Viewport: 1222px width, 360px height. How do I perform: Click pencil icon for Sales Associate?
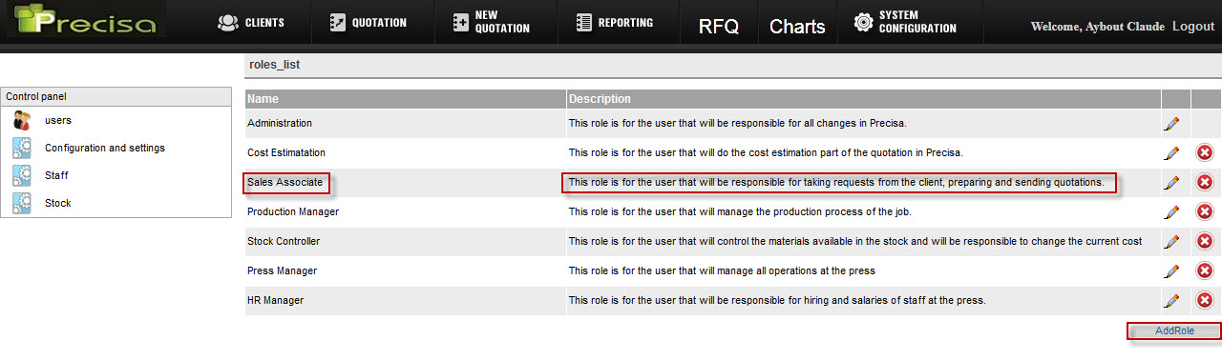[1172, 182]
